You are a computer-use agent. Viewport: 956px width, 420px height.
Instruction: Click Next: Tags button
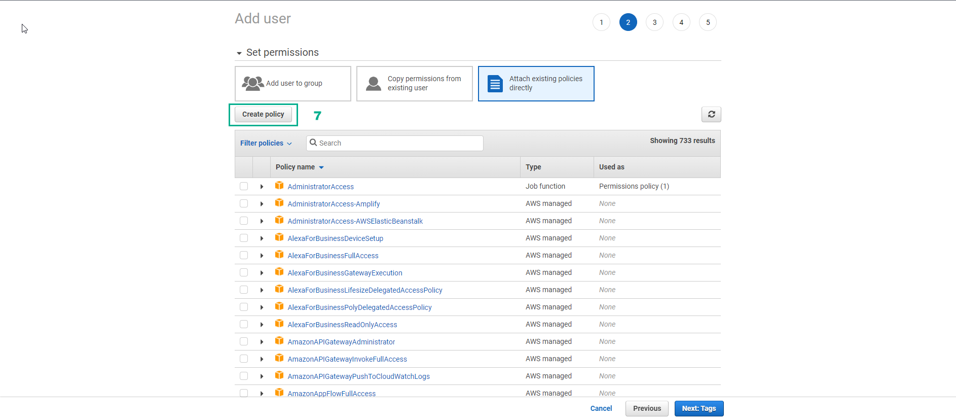point(699,408)
